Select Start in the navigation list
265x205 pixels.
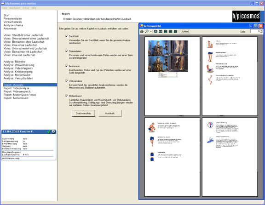click(x=6, y=15)
